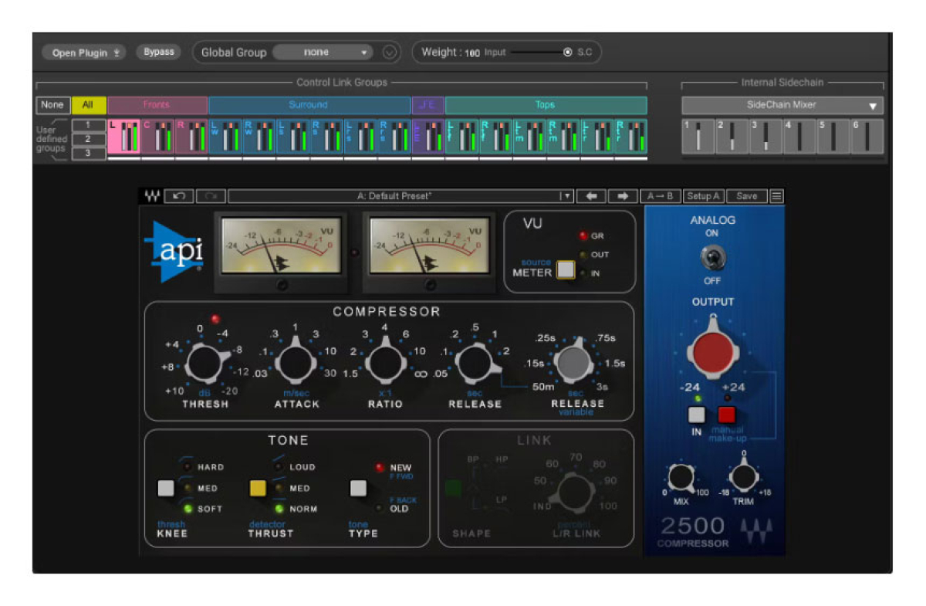Click the Bypass button
The height and width of the screenshot is (606, 926).
coord(158,52)
